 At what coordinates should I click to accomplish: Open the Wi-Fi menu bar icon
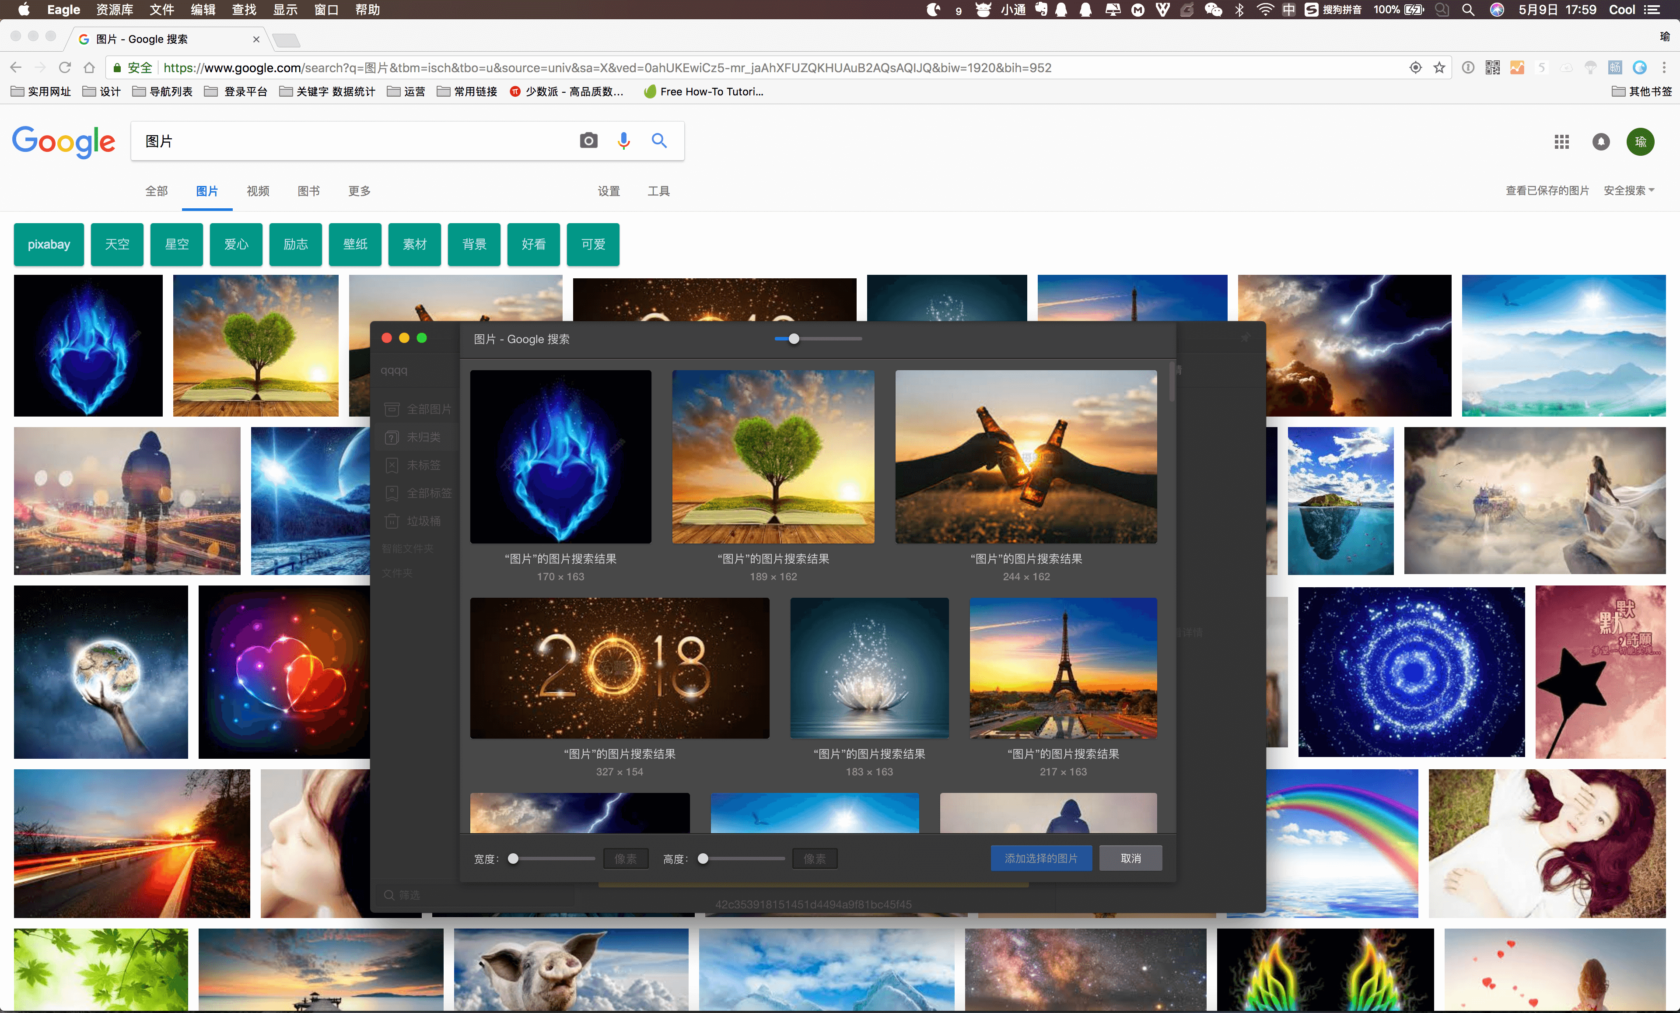coord(1265,10)
